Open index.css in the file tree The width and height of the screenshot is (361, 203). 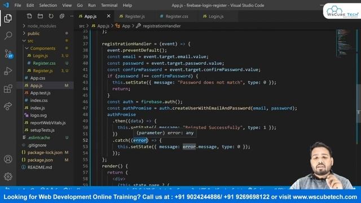[x=45, y=100]
